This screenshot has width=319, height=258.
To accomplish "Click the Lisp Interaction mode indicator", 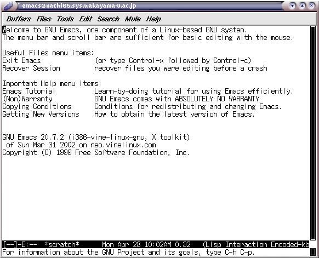I will (237, 244).
